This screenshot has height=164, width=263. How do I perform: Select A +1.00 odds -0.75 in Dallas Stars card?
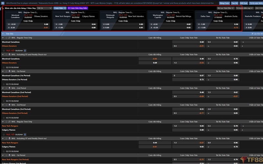pyautogui.click(x=218, y=28)
